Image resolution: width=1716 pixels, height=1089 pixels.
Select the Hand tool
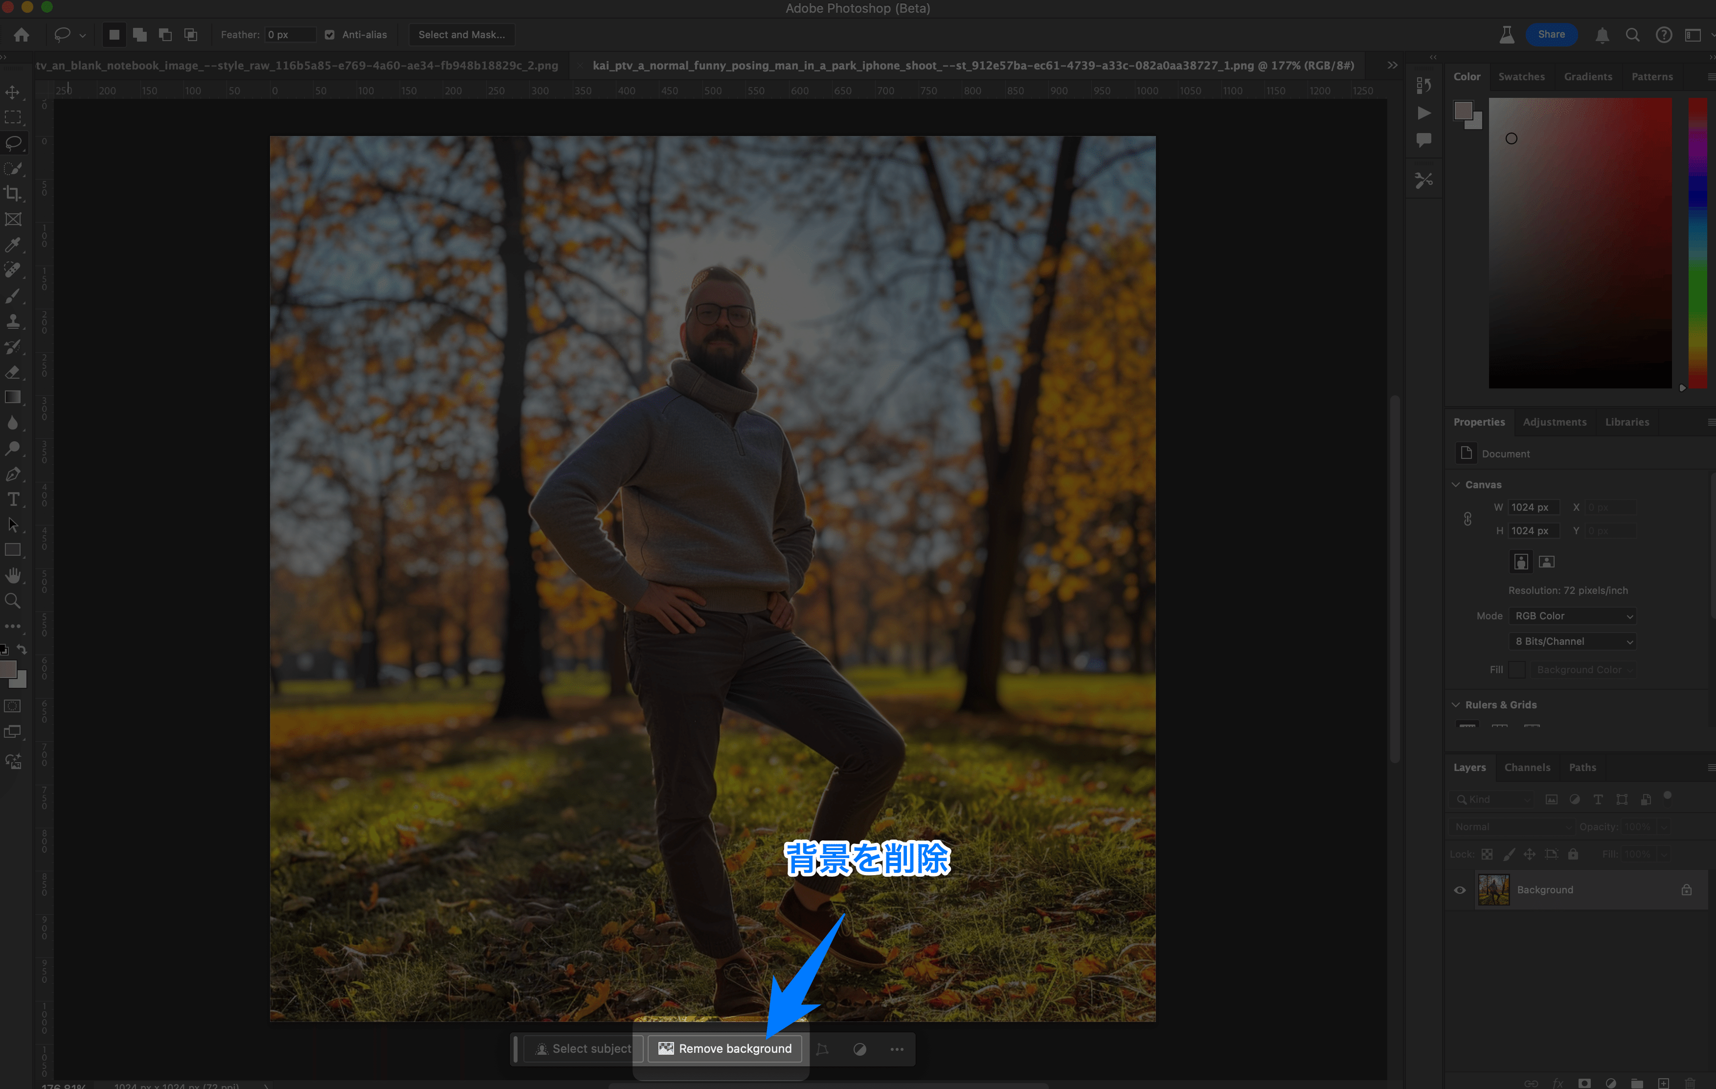[x=13, y=575]
